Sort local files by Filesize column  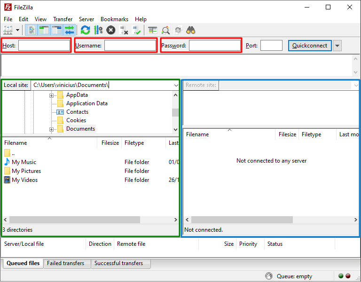coord(110,143)
